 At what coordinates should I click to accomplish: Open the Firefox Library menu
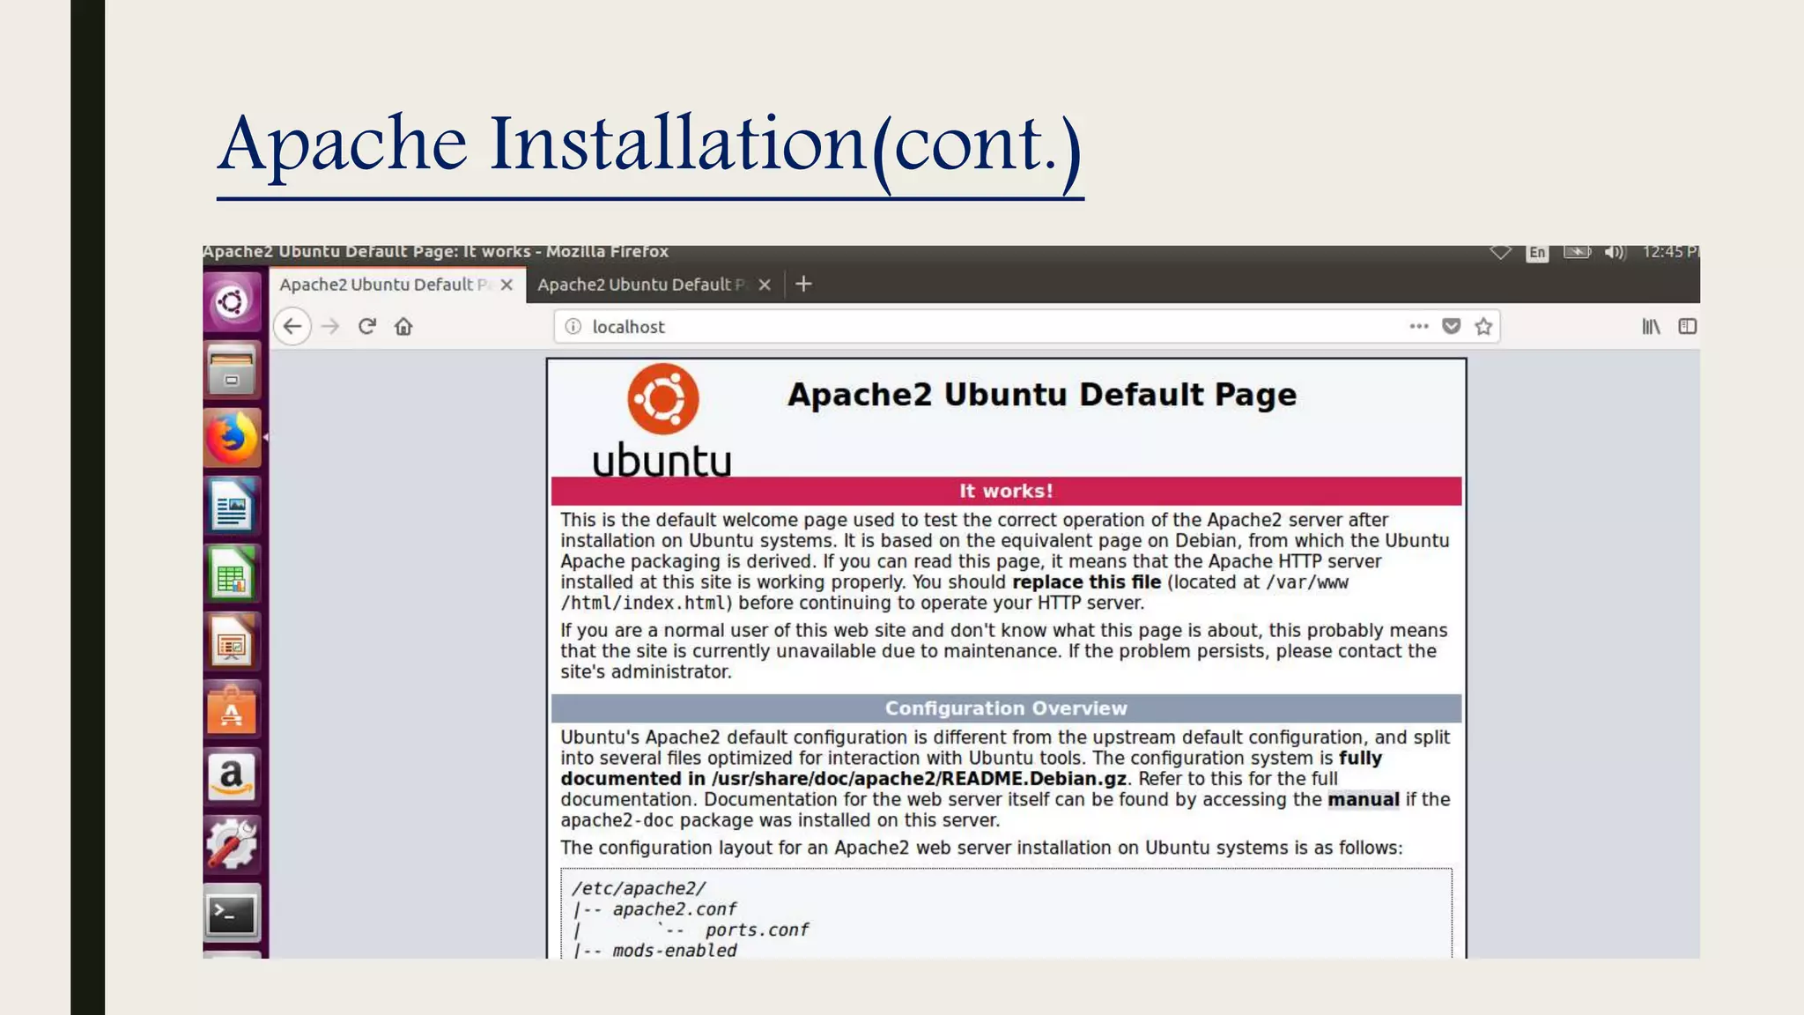[x=1652, y=327]
